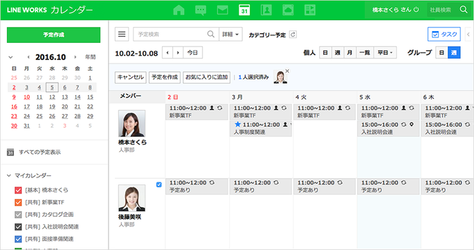
Task: Click the キャンセル button
Action: (131, 77)
